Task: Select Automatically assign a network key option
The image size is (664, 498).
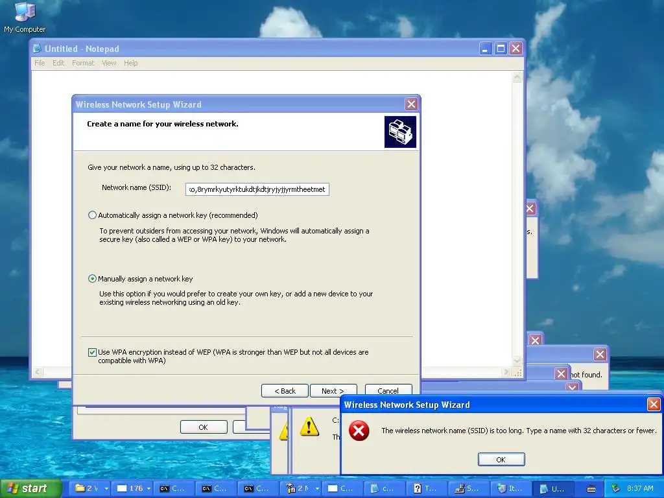Action: [92, 215]
